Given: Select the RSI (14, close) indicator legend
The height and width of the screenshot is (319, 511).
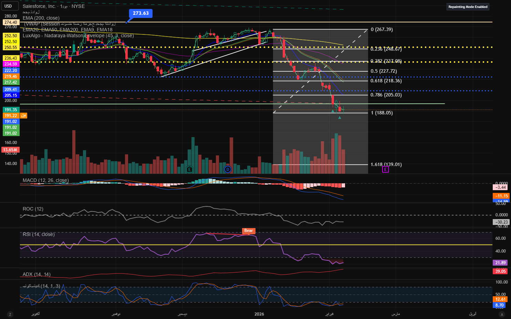Looking at the screenshot, I should tap(39, 234).
